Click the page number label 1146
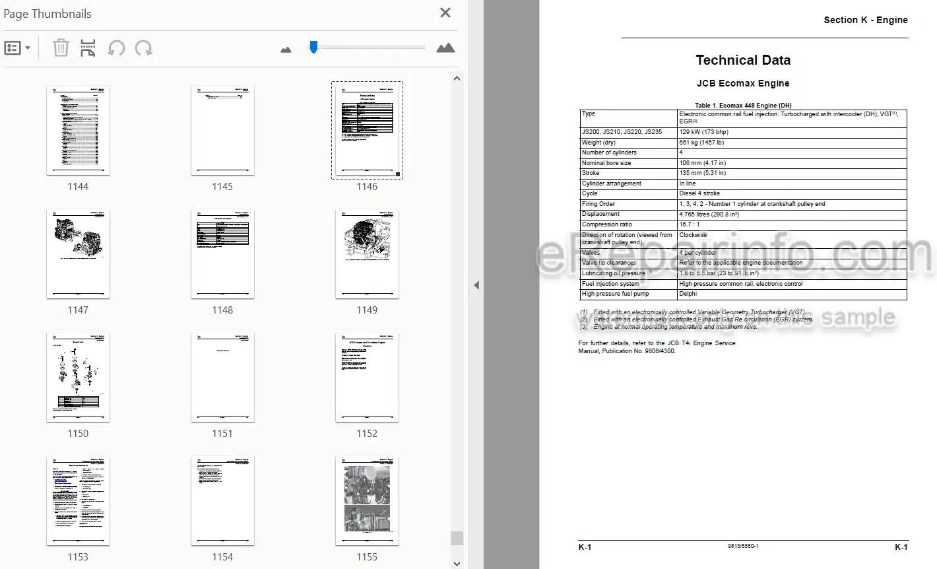Image resolution: width=937 pixels, height=569 pixels. (x=367, y=187)
